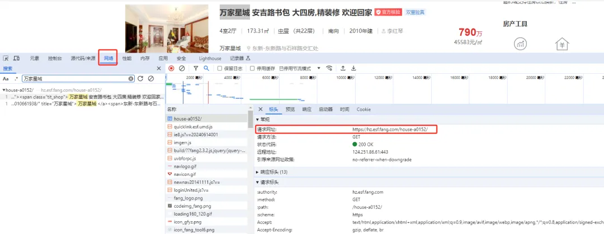Toggle the device toolbar icon
Image resolution: width=604 pixels, height=234 pixels.
(x=17, y=58)
